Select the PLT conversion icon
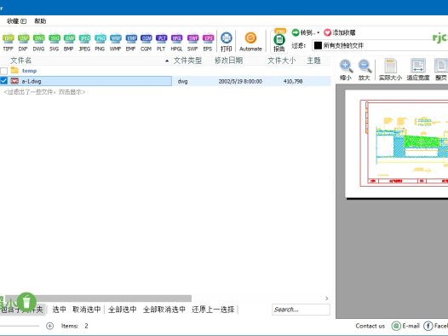This screenshot has height=336, width=448. pos(161,43)
